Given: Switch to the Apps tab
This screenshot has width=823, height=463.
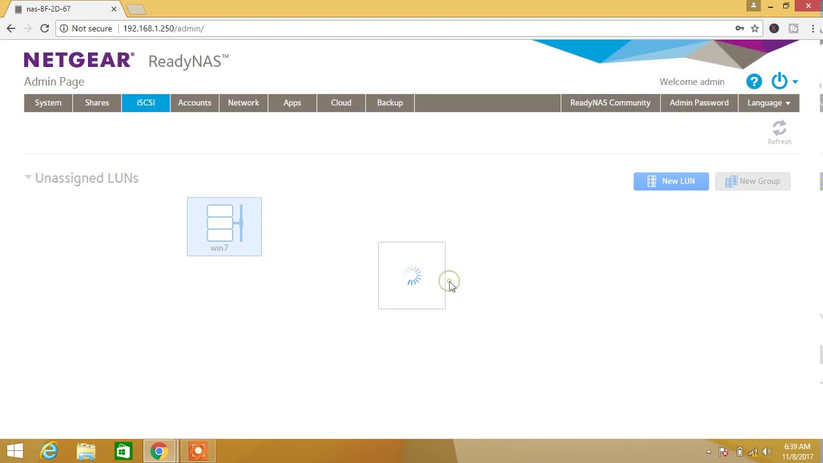Looking at the screenshot, I should coord(293,103).
